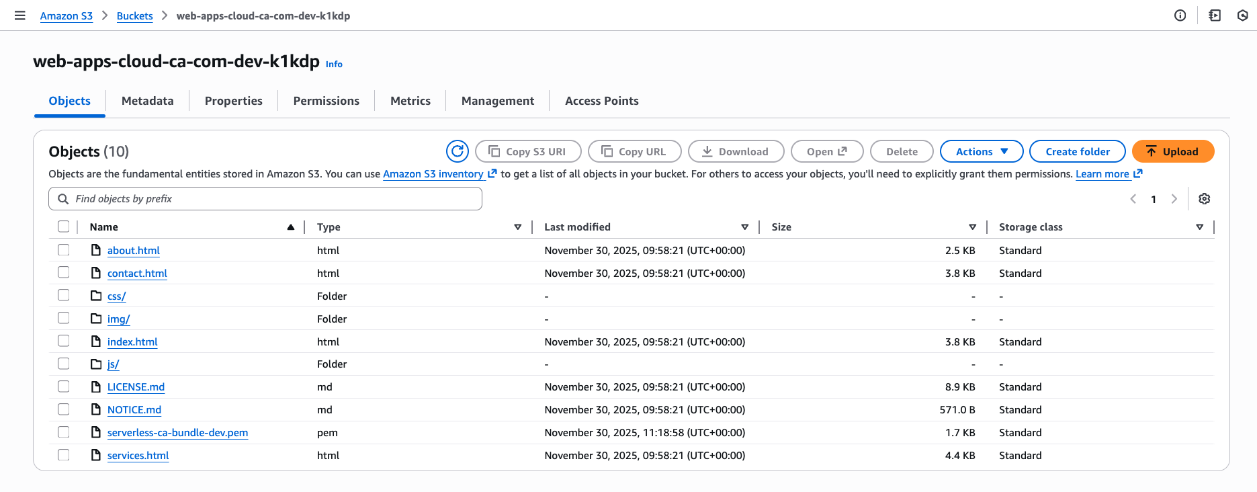
Task: Click external link icon after Amazon S3 inventory
Action: click(x=492, y=173)
